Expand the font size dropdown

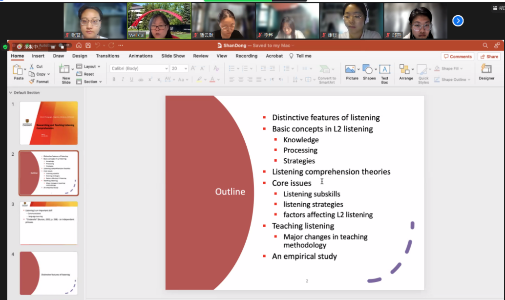pos(187,69)
